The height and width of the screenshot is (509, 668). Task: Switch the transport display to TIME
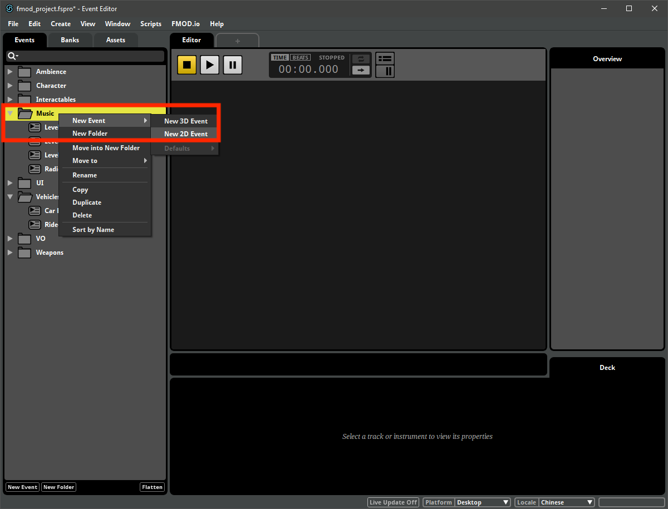pos(280,57)
